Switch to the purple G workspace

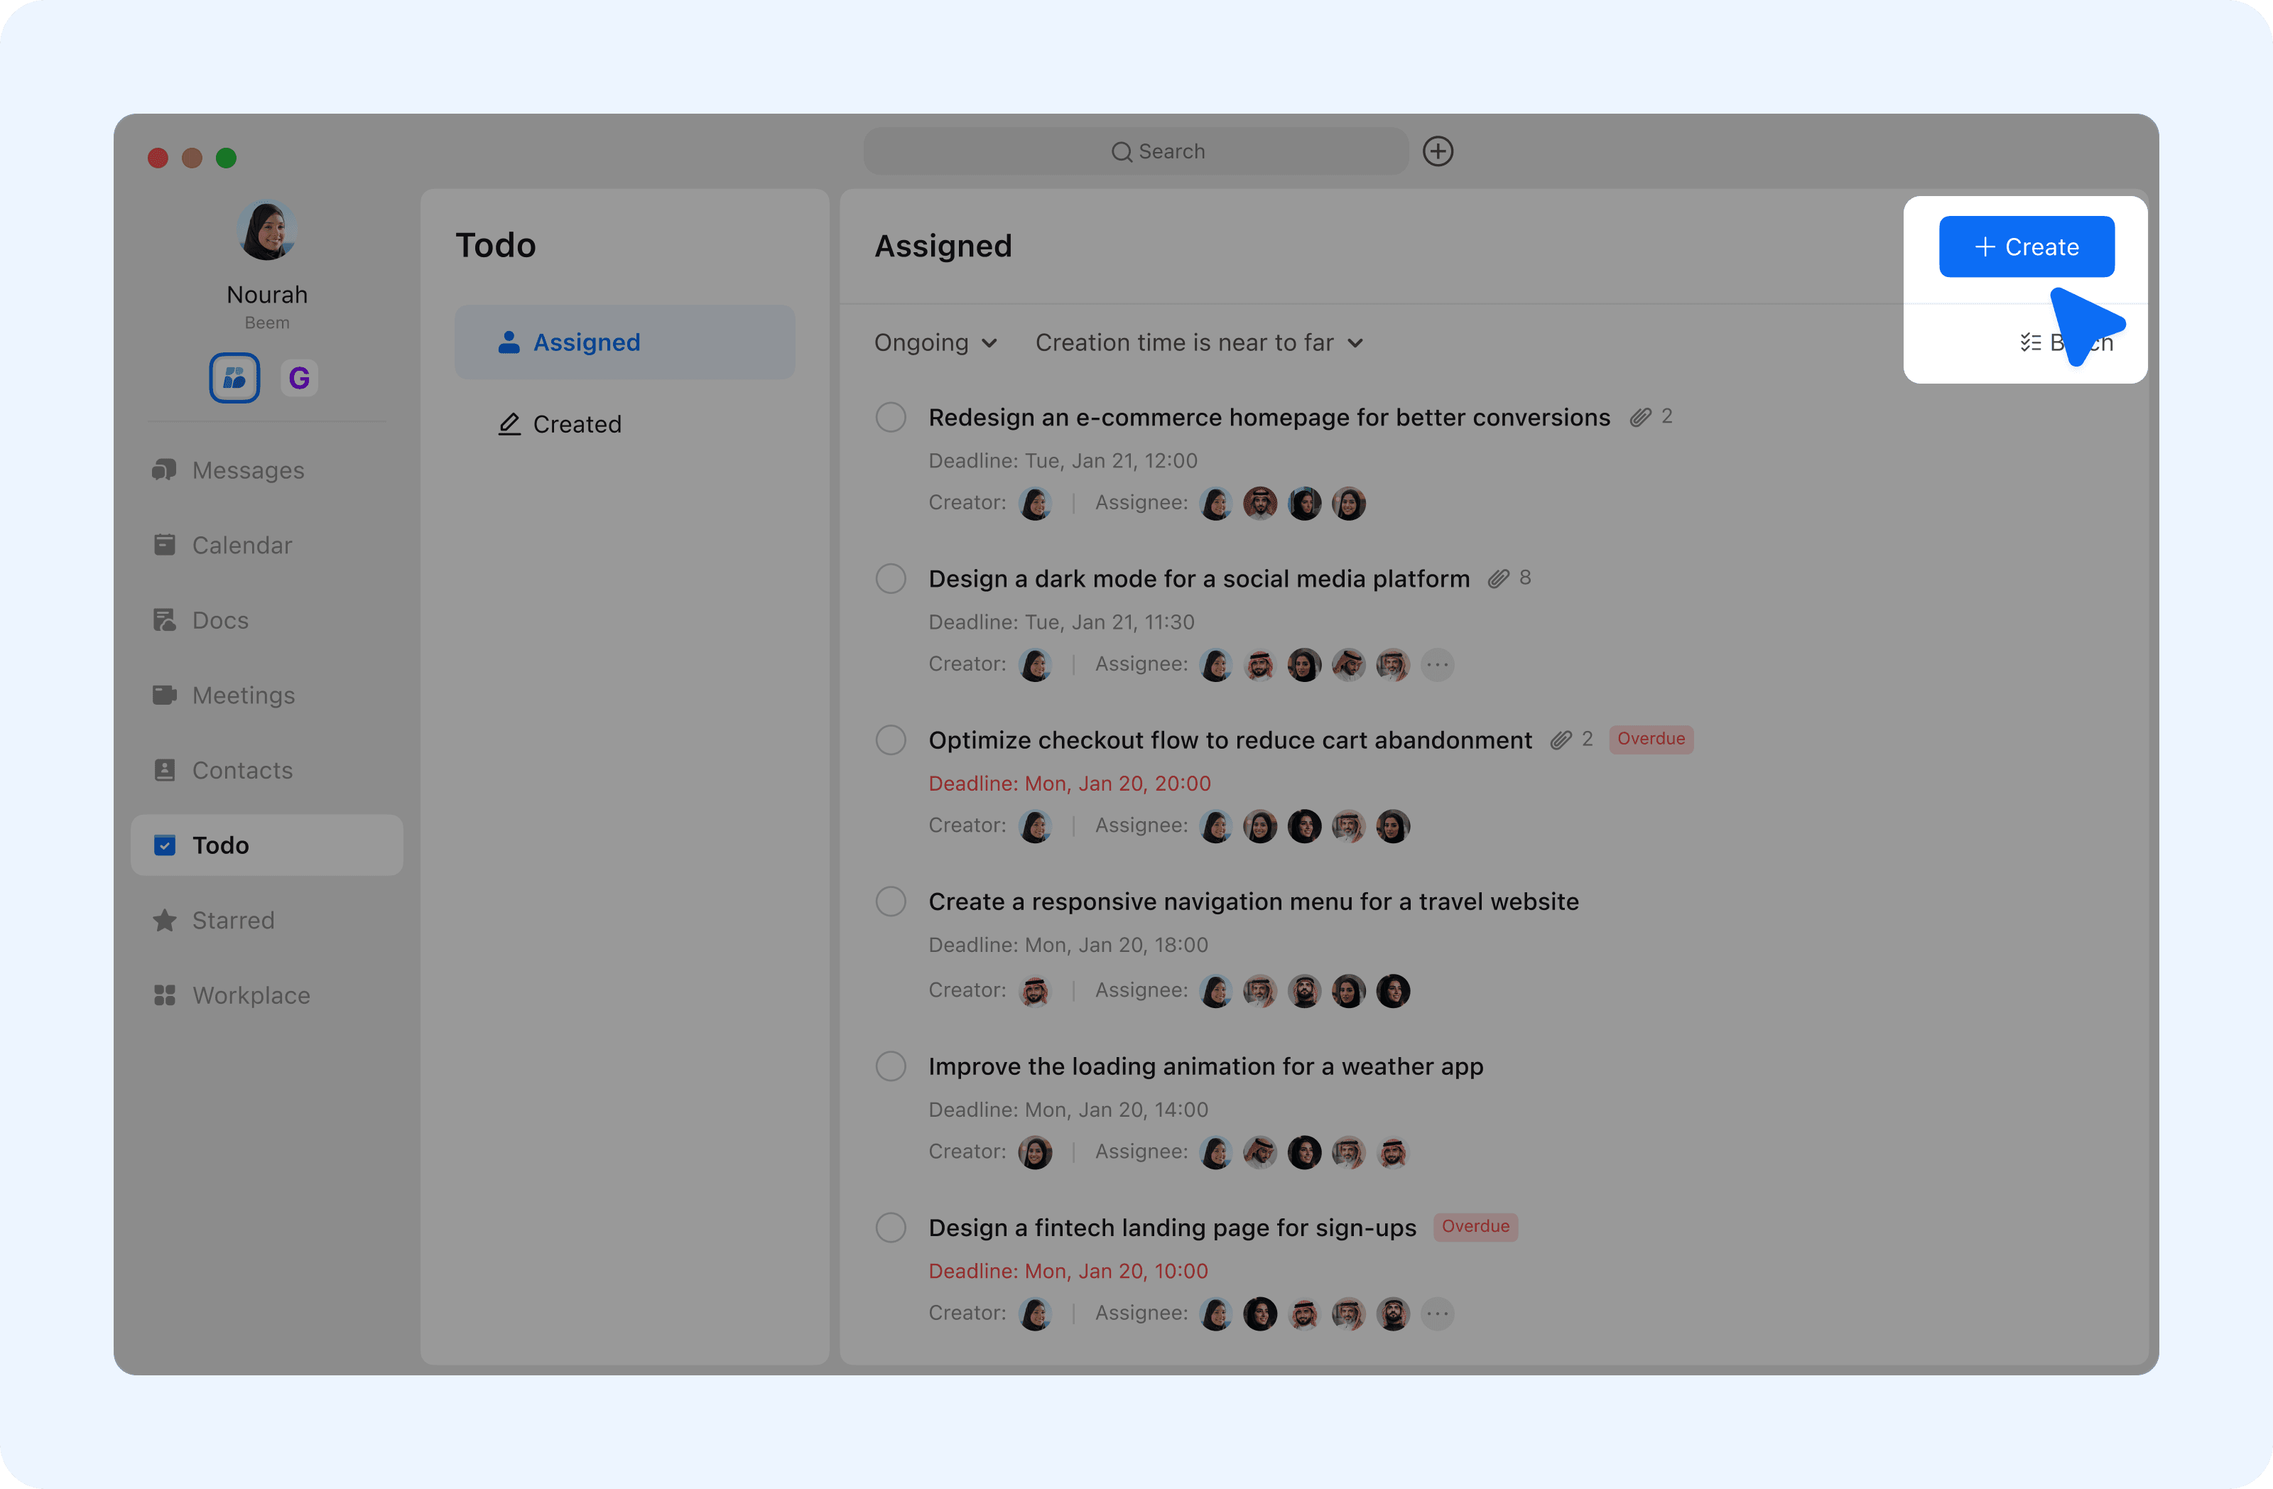[299, 378]
